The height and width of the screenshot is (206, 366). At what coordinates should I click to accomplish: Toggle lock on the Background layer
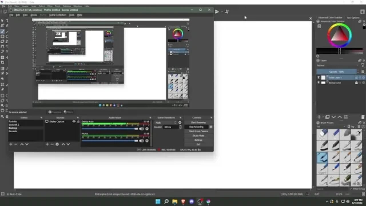pyautogui.click(x=356, y=83)
